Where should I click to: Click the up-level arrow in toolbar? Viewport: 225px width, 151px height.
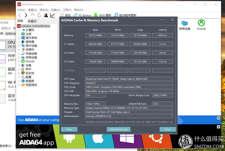32,15
